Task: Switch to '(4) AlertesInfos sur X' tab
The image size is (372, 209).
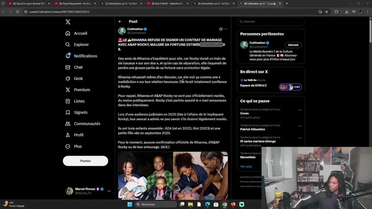Action: pos(213,3)
